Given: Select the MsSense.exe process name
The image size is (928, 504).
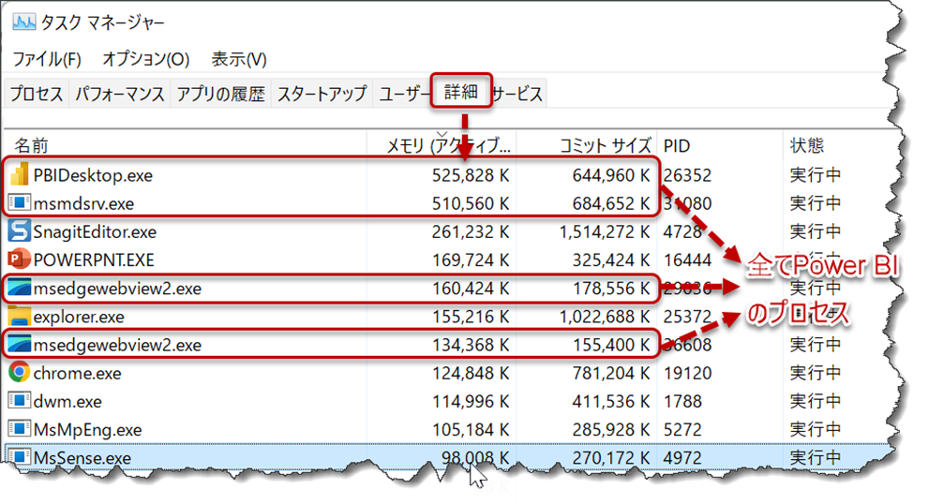Looking at the screenshot, I should pyautogui.click(x=82, y=458).
